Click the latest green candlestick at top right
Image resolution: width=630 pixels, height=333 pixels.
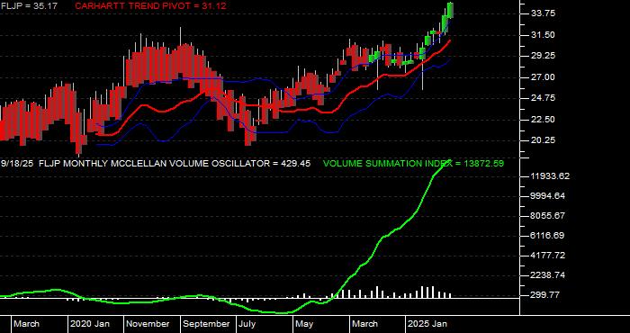(x=450, y=10)
